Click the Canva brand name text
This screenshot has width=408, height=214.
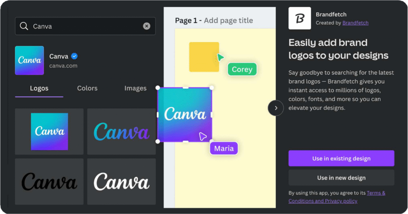click(59, 56)
